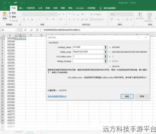Open the 页面布局 (Page Layout) tab
156x134 pixels.
click(x=31, y=8)
